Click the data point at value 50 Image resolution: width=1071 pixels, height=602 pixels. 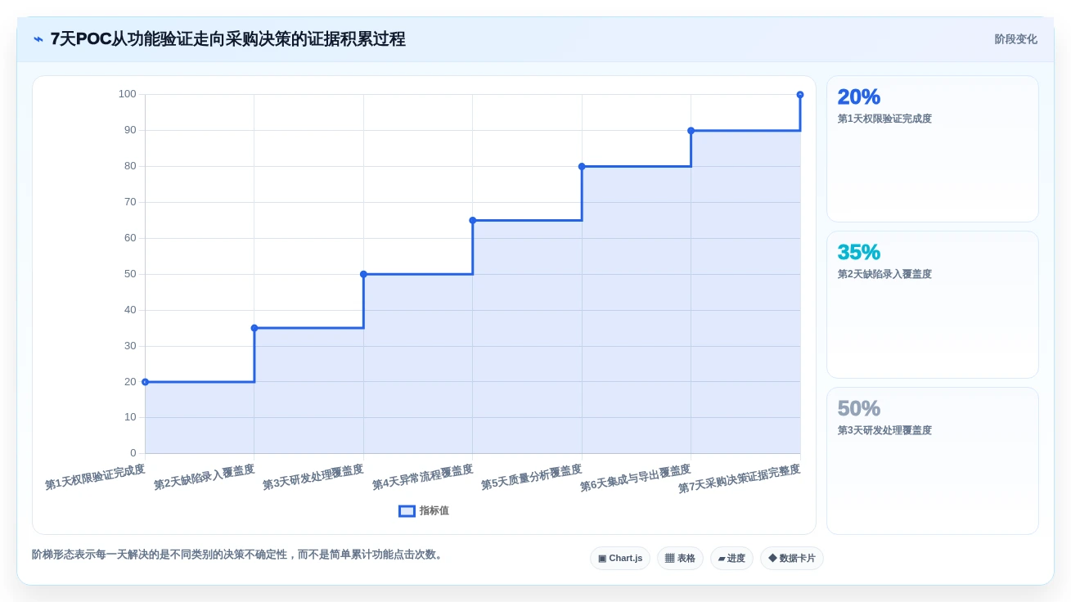coord(363,274)
